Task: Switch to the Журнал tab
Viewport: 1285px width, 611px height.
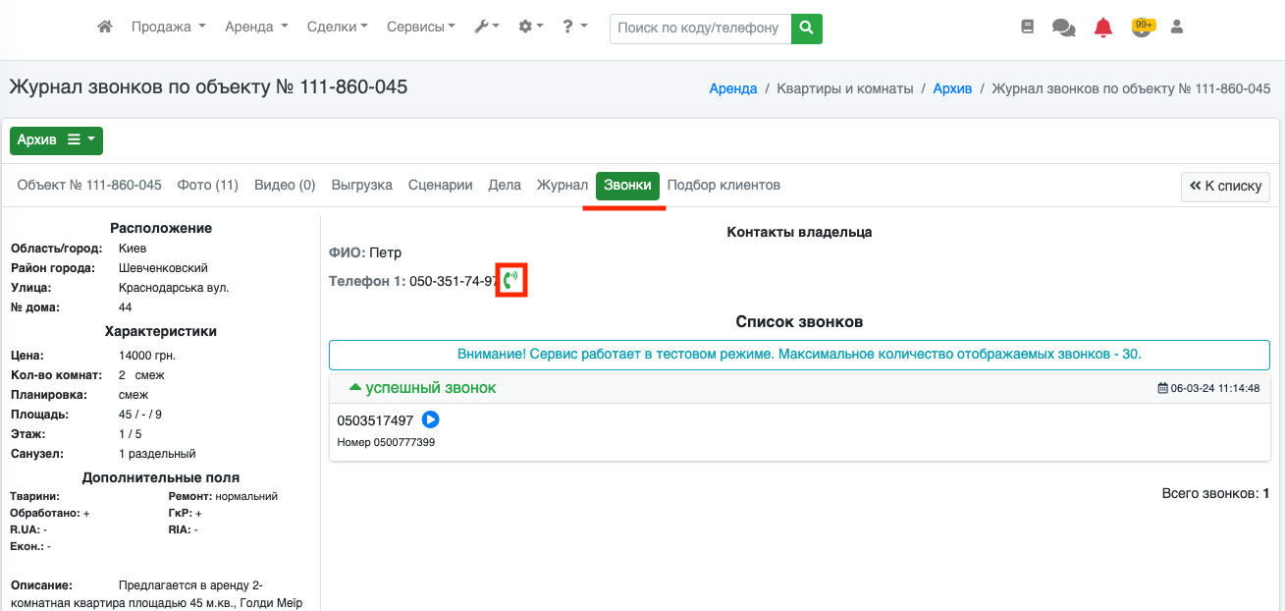Action: pos(562,185)
